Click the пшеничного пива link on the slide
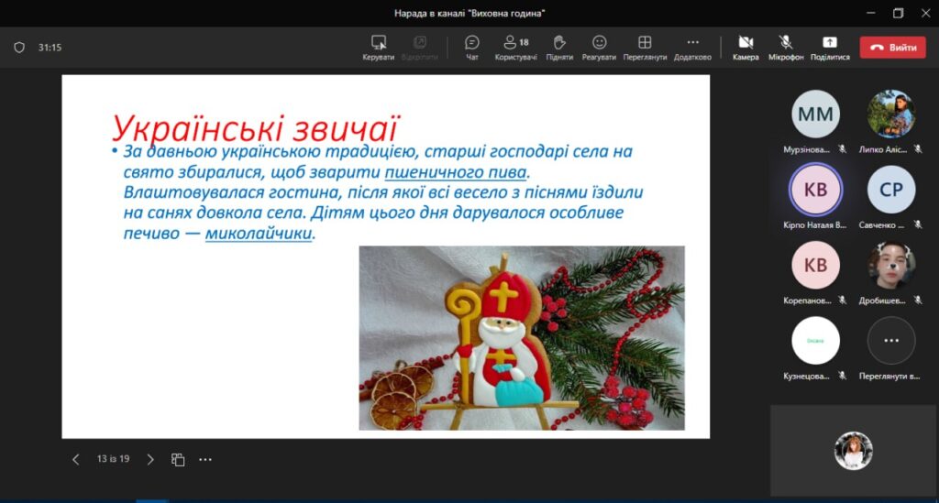Viewport: 939px width, 503px height. [x=457, y=172]
